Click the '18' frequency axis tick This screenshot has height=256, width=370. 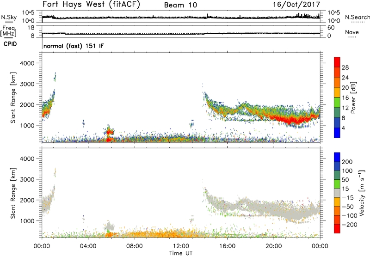tap(31, 28)
